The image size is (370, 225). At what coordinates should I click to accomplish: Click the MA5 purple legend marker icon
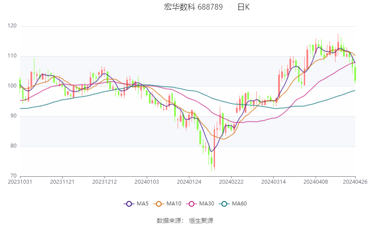(128, 203)
